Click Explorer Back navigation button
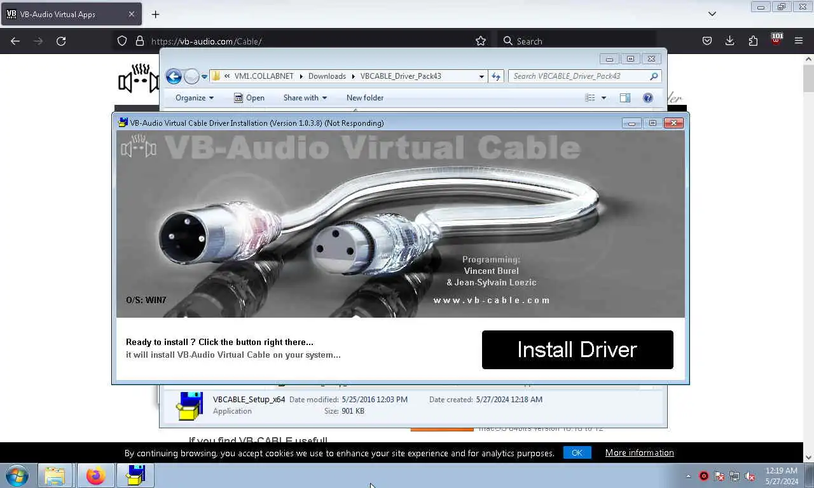Image resolution: width=814 pixels, height=488 pixels. (174, 76)
